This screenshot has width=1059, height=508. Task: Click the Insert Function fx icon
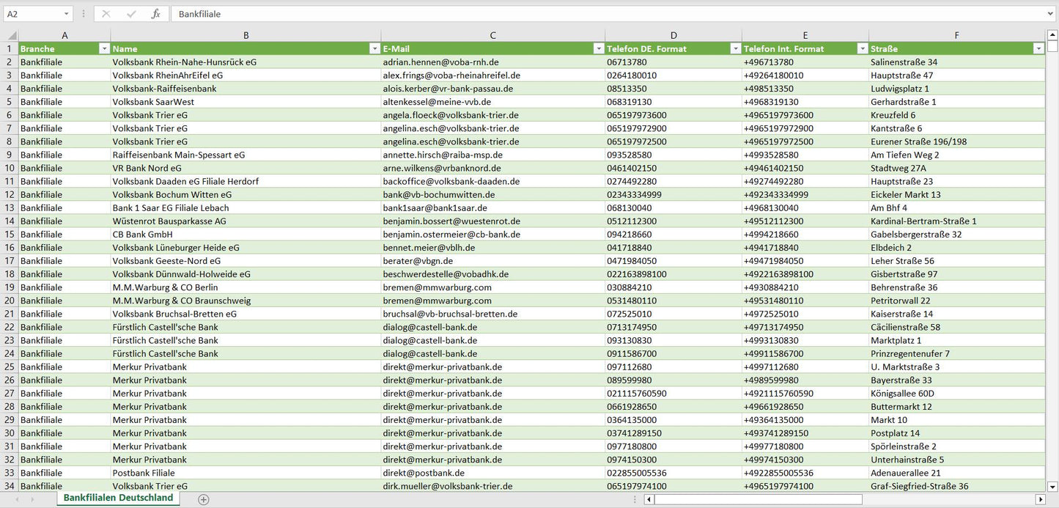(x=155, y=14)
